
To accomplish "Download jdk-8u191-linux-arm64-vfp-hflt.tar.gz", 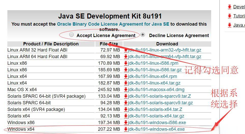I will pyautogui.click(x=165, y=57).
